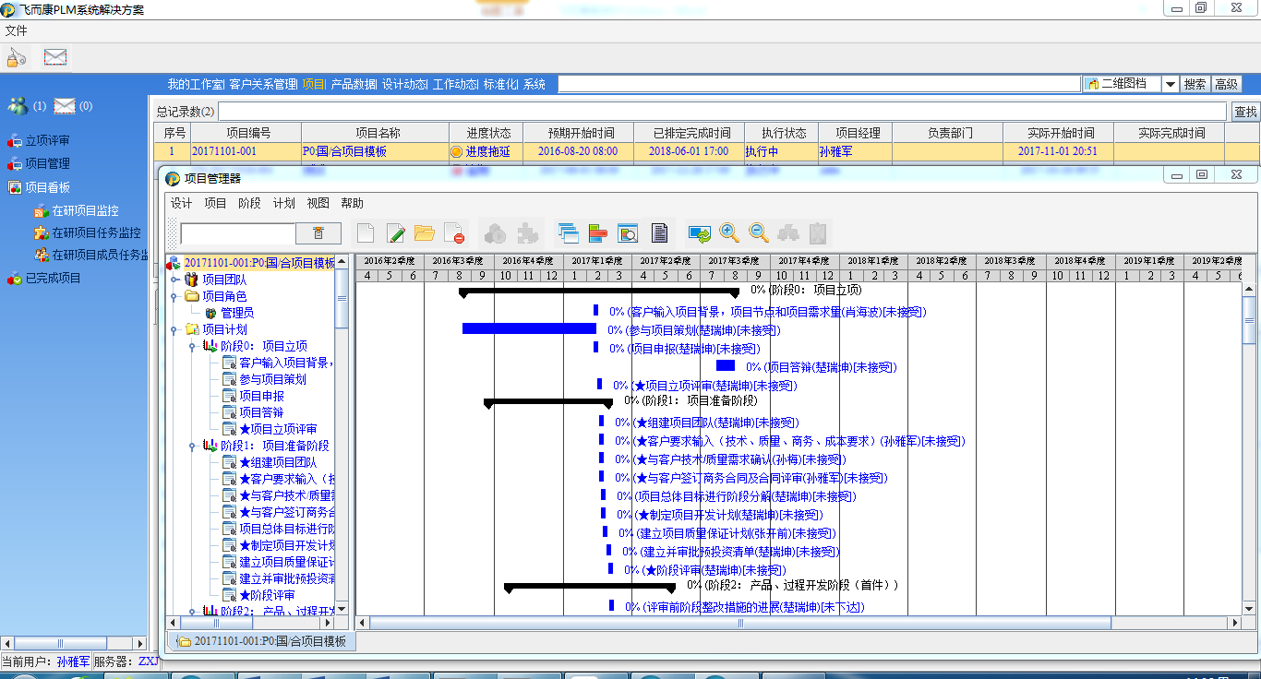Click the zoom out magnifier icon
Viewport: 1261px width, 679px height.
[x=759, y=233]
